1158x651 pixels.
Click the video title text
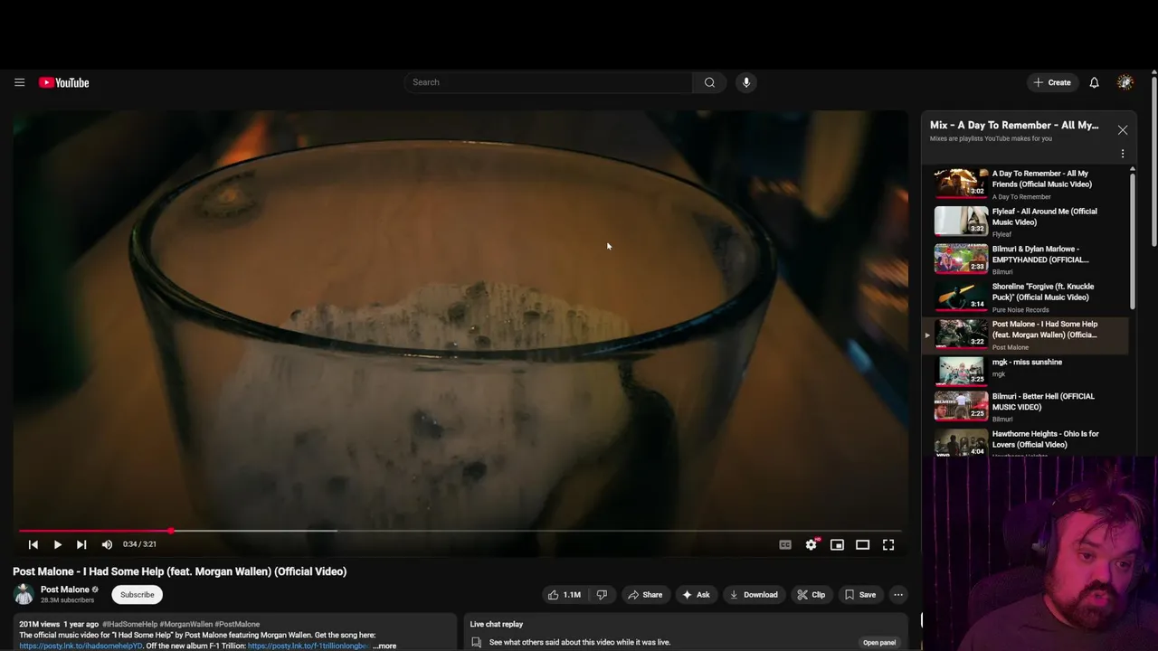tap(180, 571)
